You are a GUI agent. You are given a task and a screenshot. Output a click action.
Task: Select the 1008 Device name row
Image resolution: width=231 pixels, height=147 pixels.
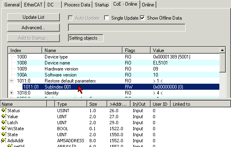(118, 63)
